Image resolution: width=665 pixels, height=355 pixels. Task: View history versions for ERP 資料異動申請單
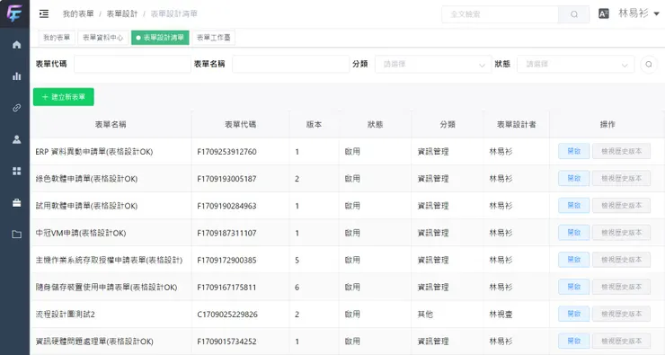pos(621,151)
